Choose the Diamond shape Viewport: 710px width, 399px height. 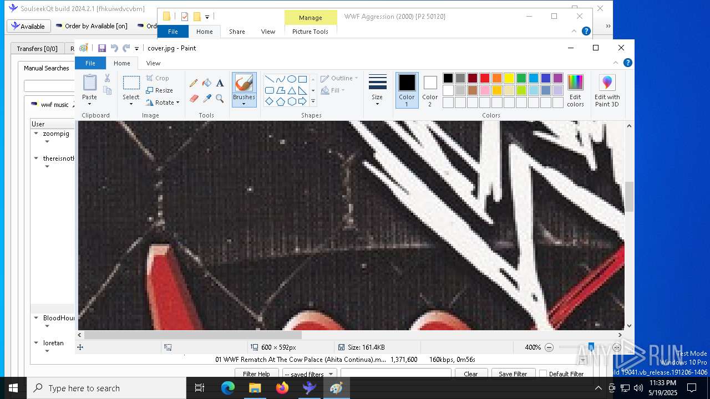click(x=269, y=101)
